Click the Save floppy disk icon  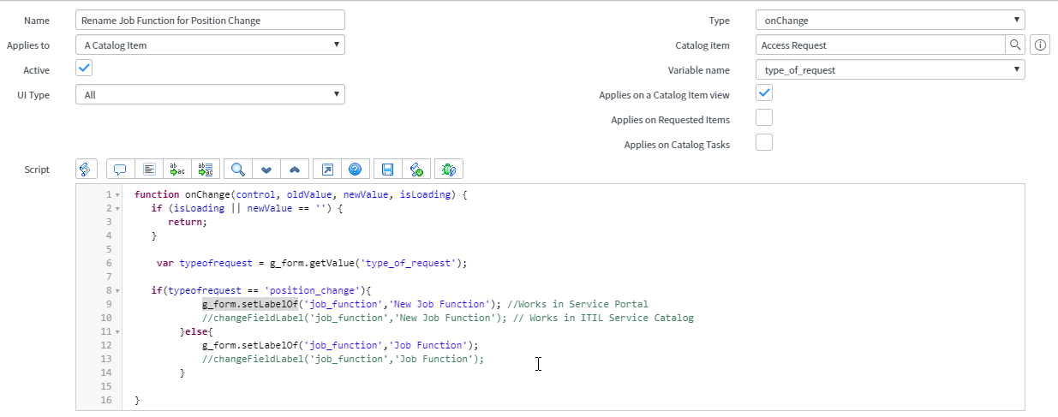click(x=388, y=170)
